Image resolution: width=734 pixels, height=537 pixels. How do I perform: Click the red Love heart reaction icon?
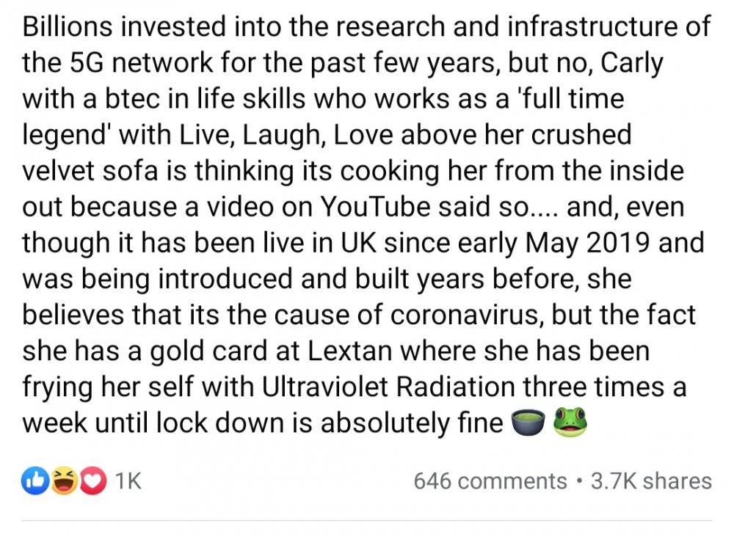pos(92,481)
